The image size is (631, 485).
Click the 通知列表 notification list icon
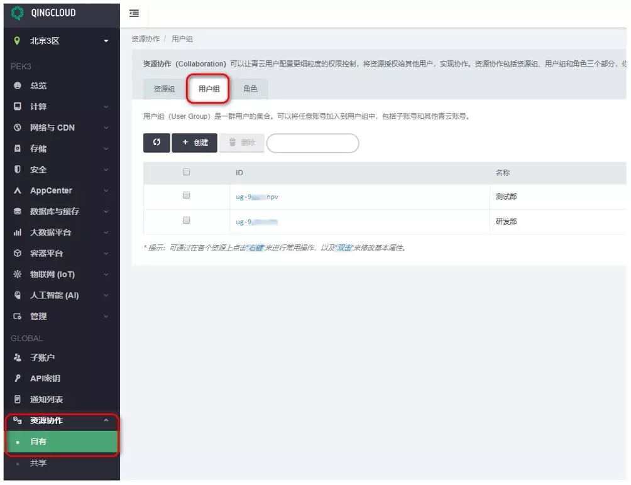(18, 400)
